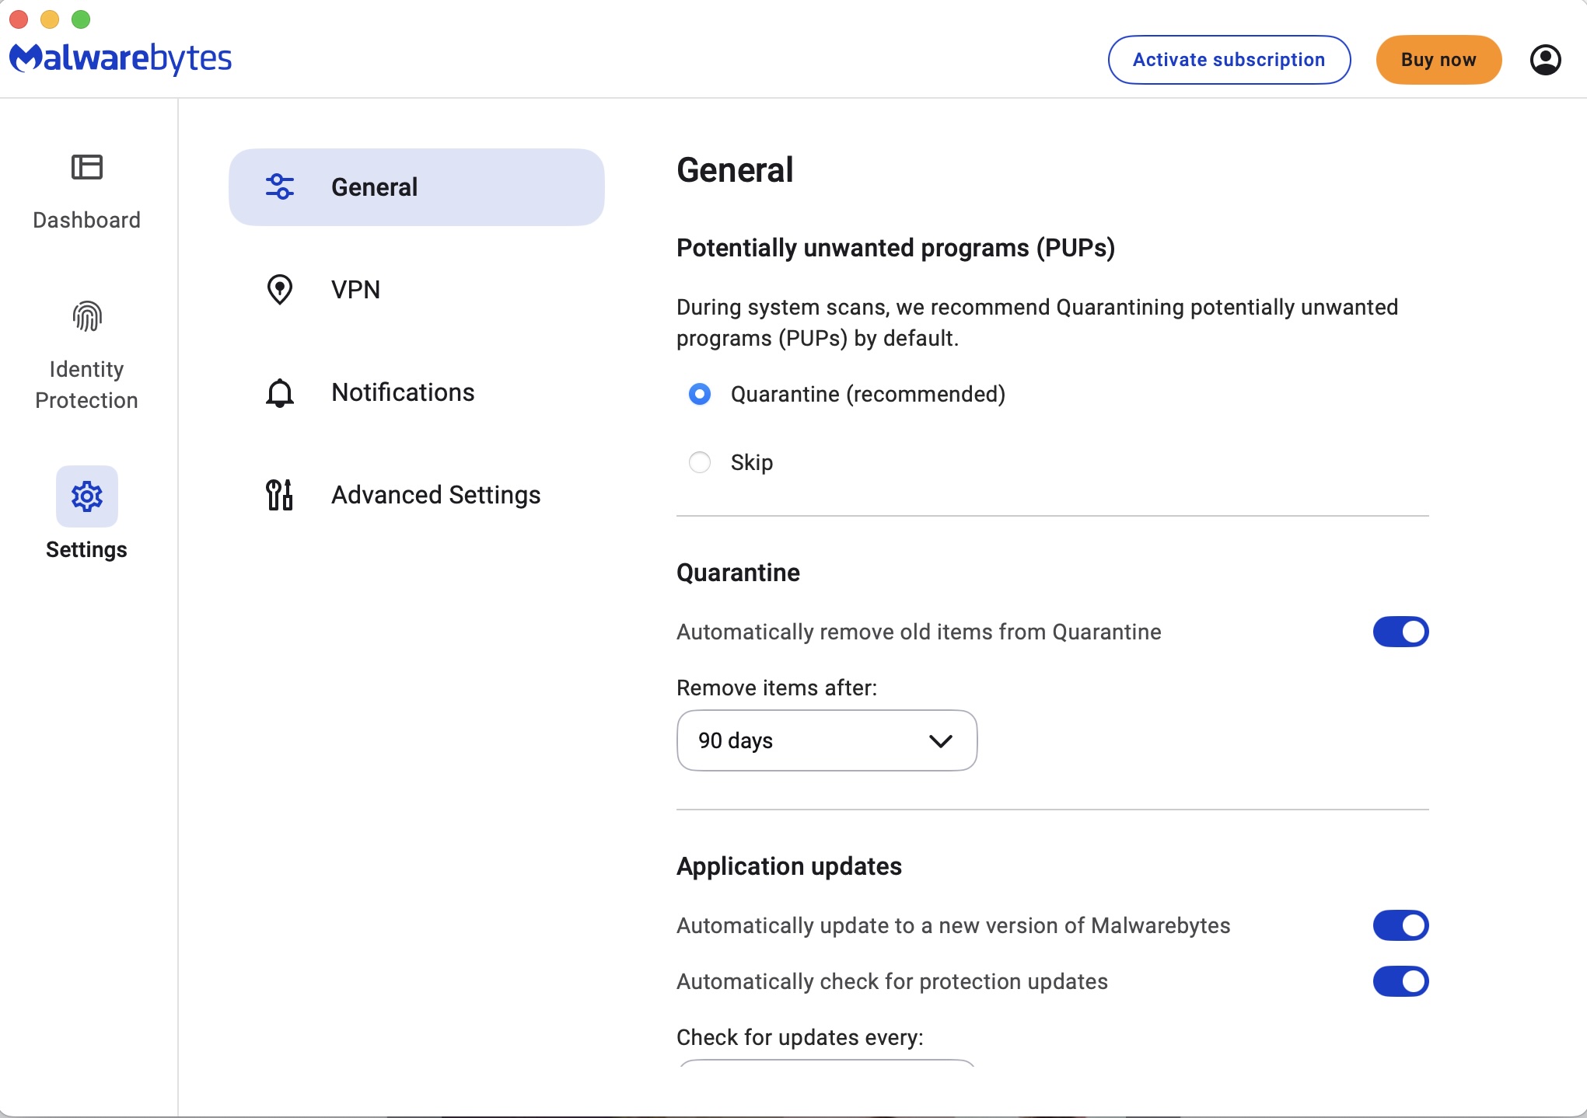
Task: Click the account profile icon top right
Action: point(1546,59)
